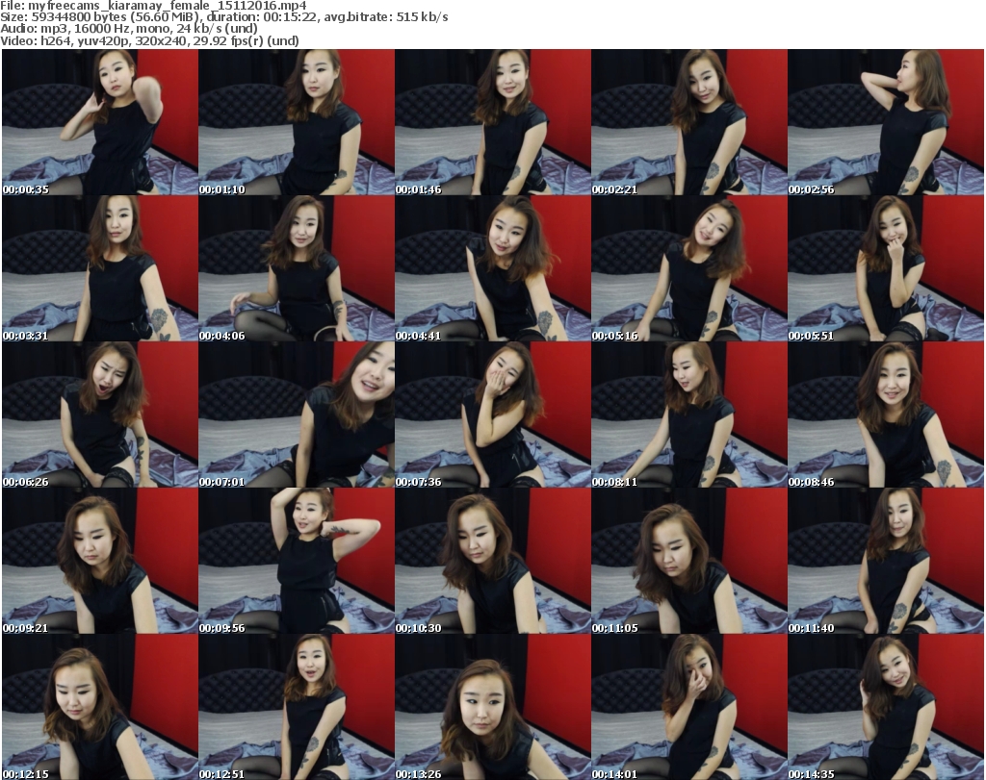Open the frame at 00:03:31
Screen dimensions: 986x780
[x=100, y=268]
